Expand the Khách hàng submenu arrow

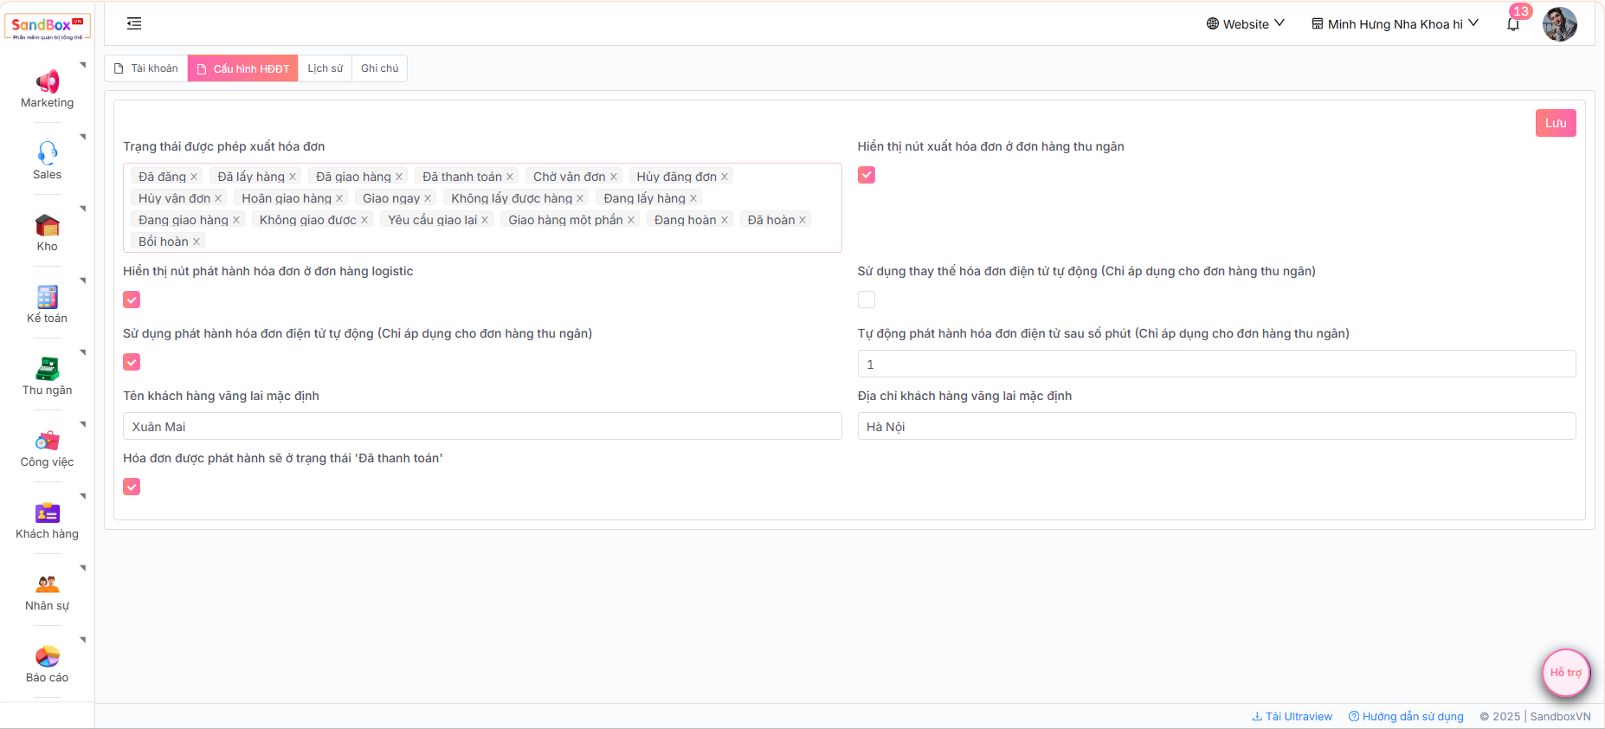point(83,497)
